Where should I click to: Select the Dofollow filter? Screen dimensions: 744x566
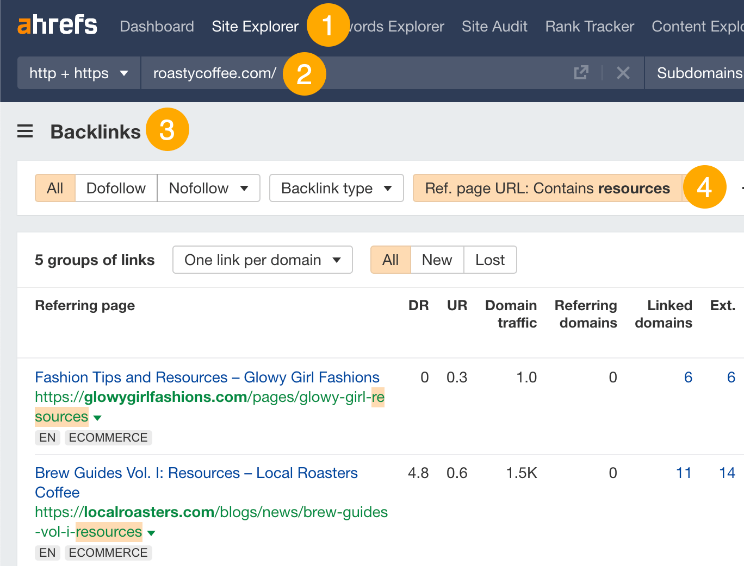click(116, 188)
